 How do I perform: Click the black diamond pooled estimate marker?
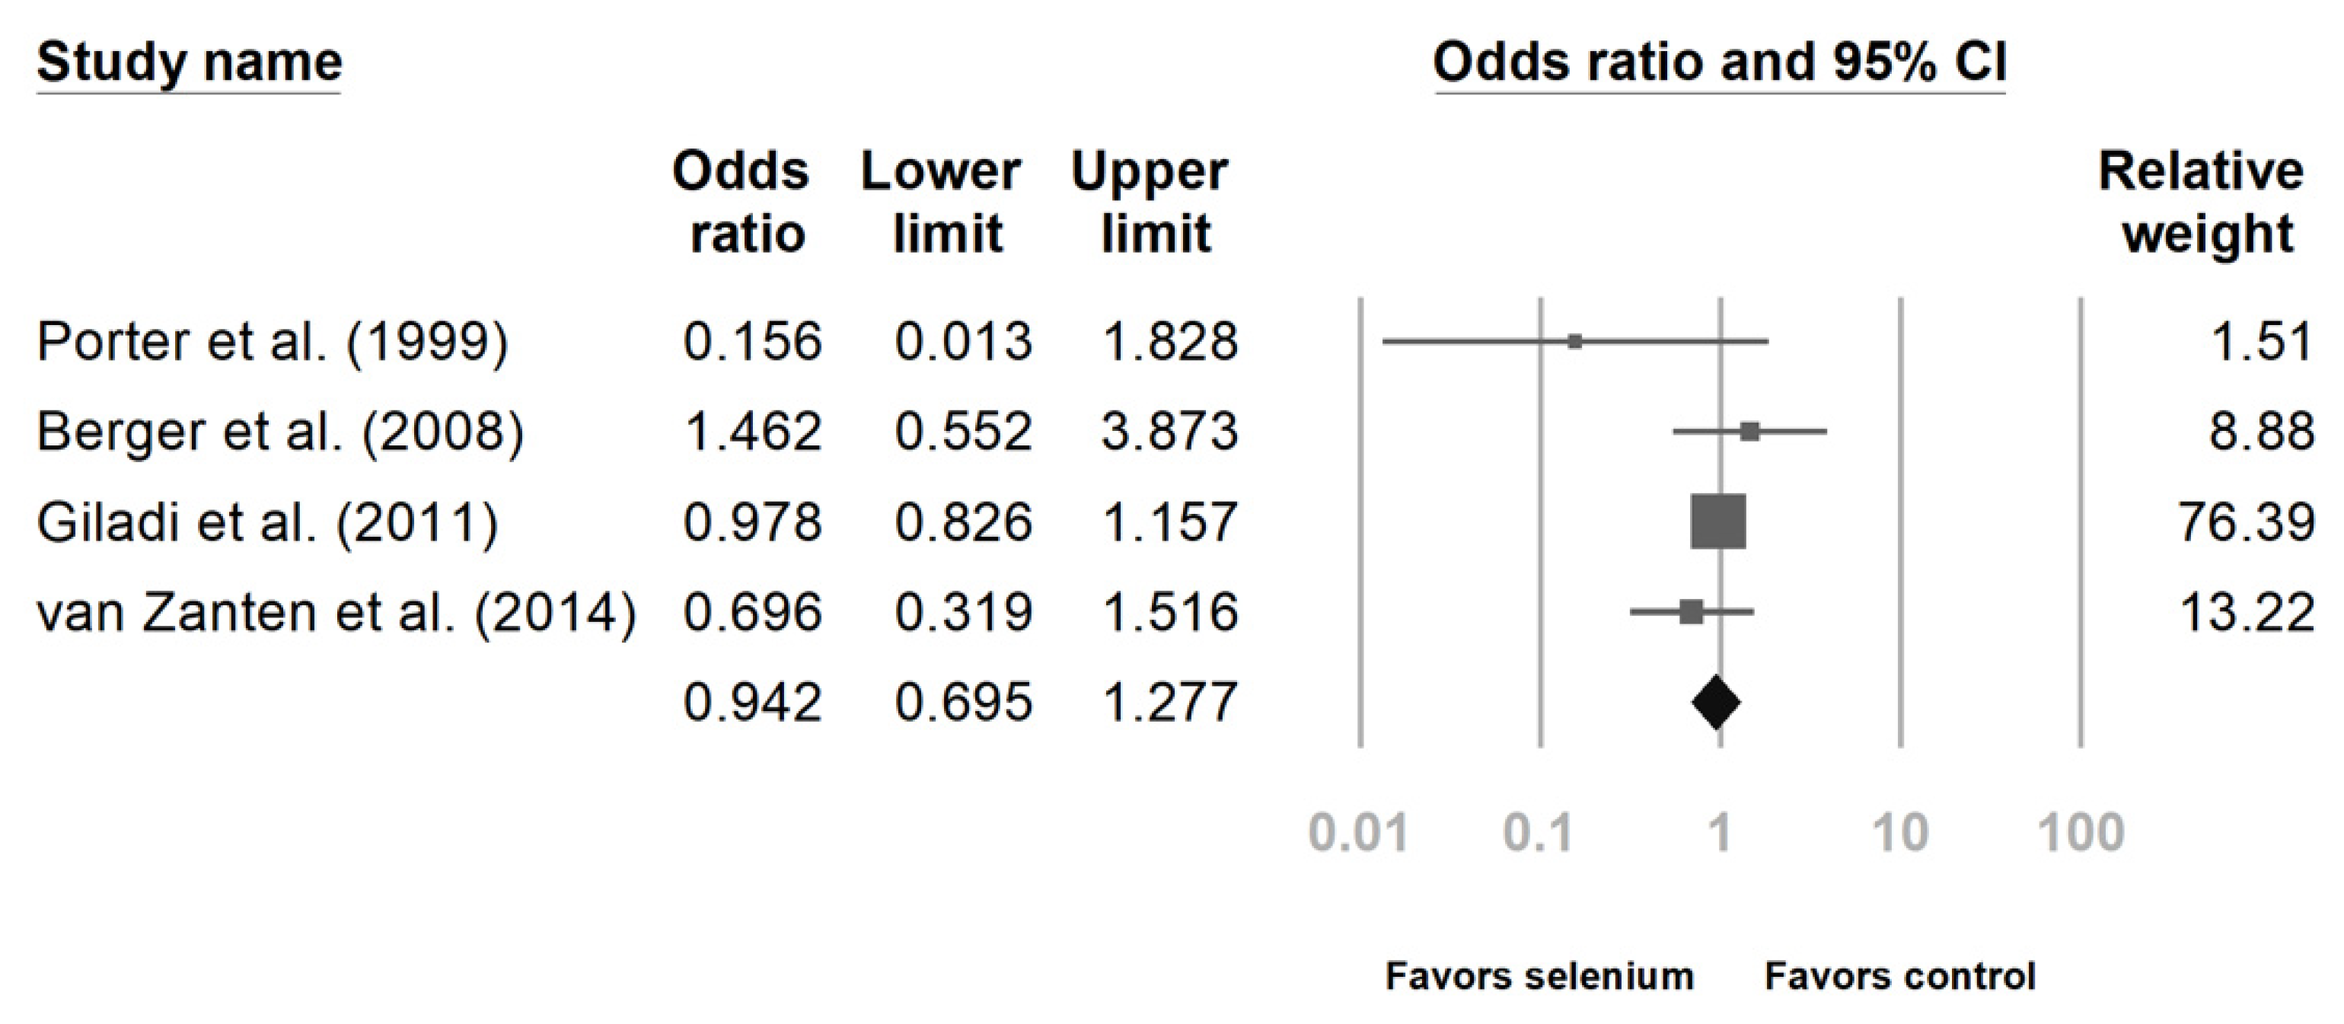click(1716, 703)
